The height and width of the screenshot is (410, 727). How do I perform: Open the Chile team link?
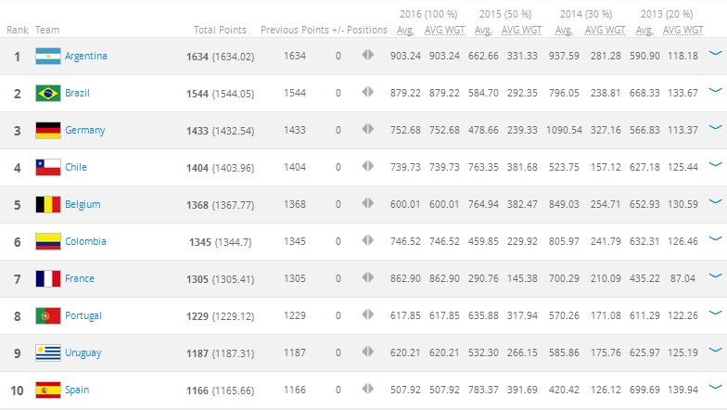coord(76,167)
